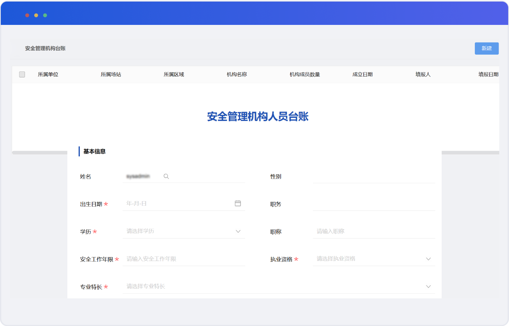Click the red window dot
The width and height of the screenshot is (509, 326).
tap(27, 15)
